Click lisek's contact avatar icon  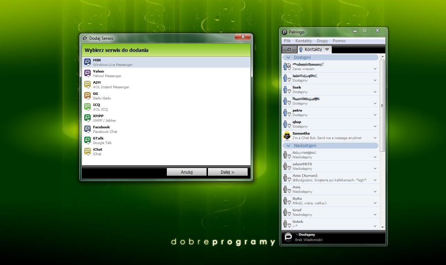[x=287, y=90]
